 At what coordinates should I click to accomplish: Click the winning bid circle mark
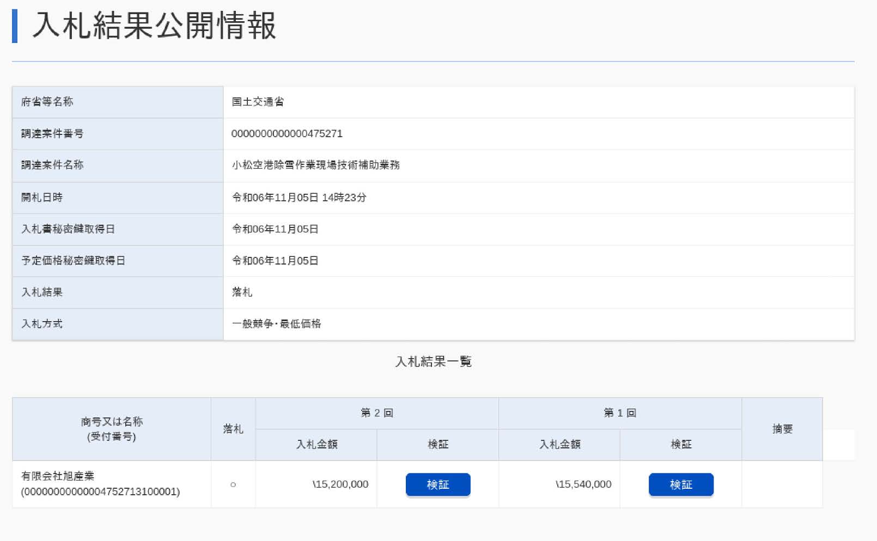(x=233, y=484)
